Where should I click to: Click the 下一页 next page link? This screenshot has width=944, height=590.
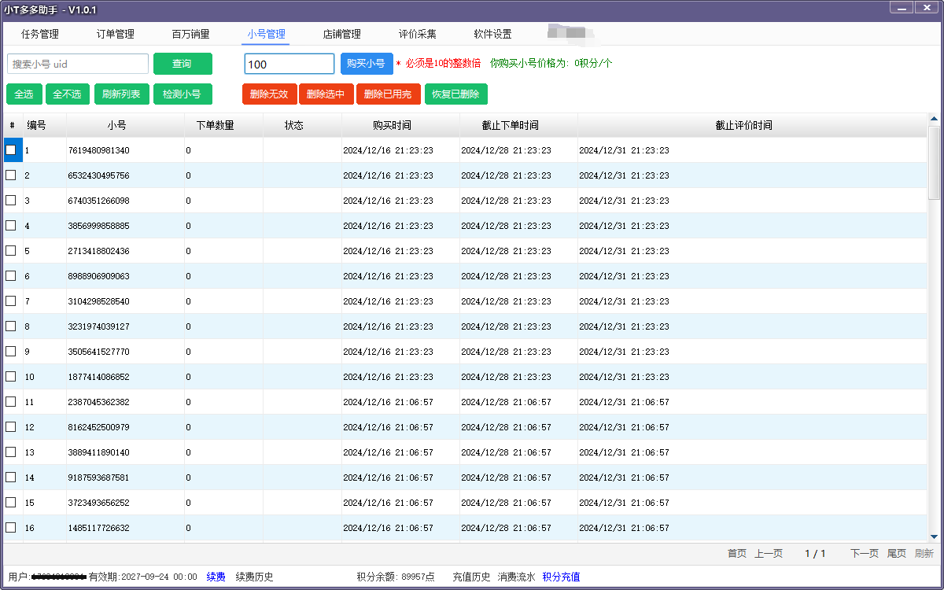tap(865, 554)
